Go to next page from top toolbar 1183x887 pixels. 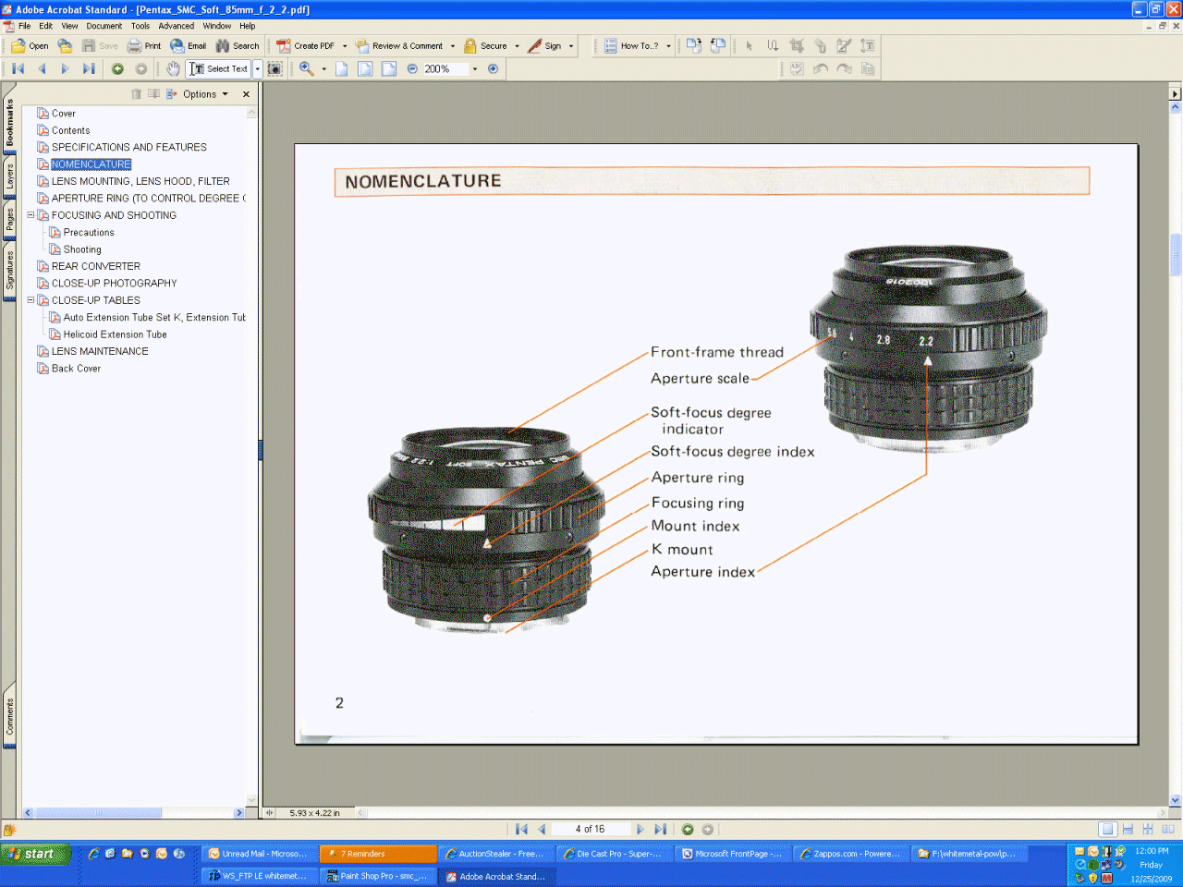(x=65, y=68)
